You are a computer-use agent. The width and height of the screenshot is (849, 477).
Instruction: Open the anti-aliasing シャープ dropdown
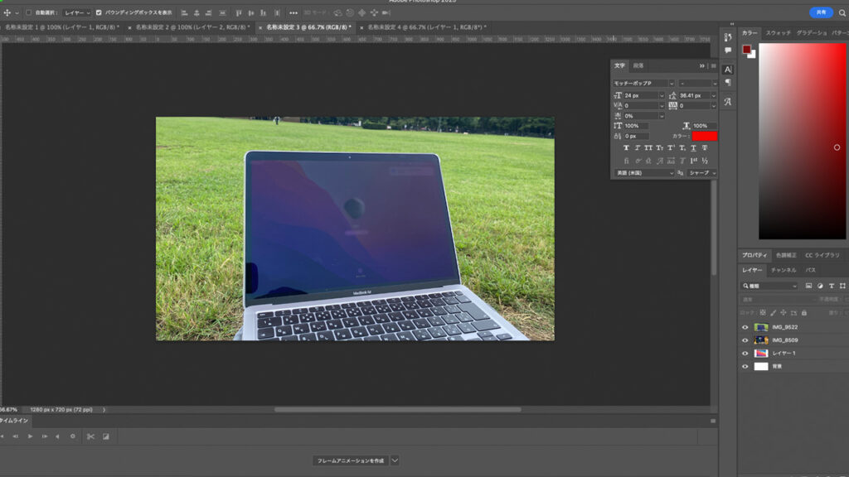[x=701, y=173]
